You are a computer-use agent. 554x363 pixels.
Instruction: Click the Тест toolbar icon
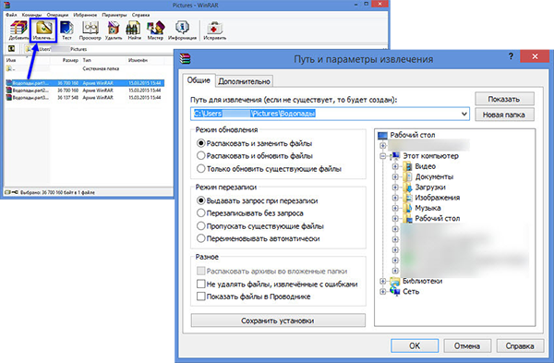66,30
